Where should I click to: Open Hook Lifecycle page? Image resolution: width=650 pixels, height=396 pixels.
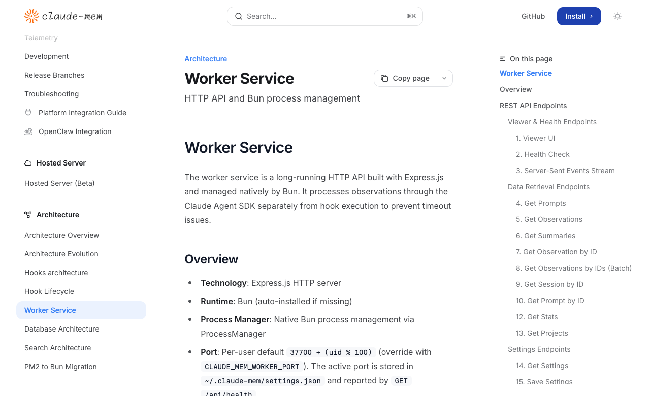click(49, 291)
